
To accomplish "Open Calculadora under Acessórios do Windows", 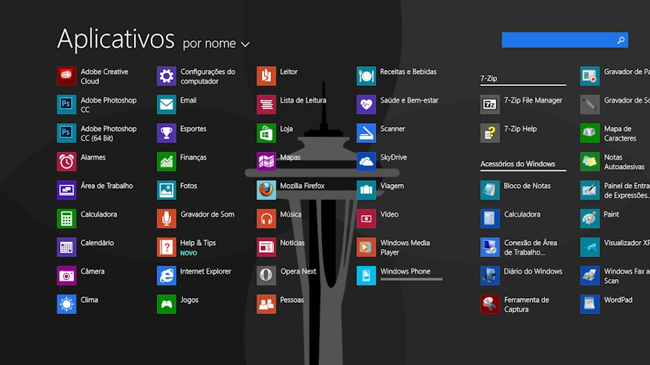I will click(x=490, y=219).
